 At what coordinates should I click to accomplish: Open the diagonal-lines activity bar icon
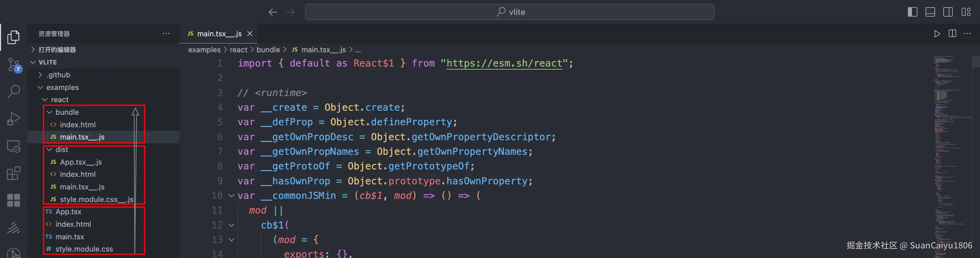pyautogui.click(x=14, y=228)
